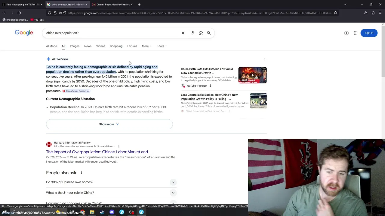Open options for the YouTube Firstpost source
This screenshot has width=385, height=216.
(x=211, y=86)
